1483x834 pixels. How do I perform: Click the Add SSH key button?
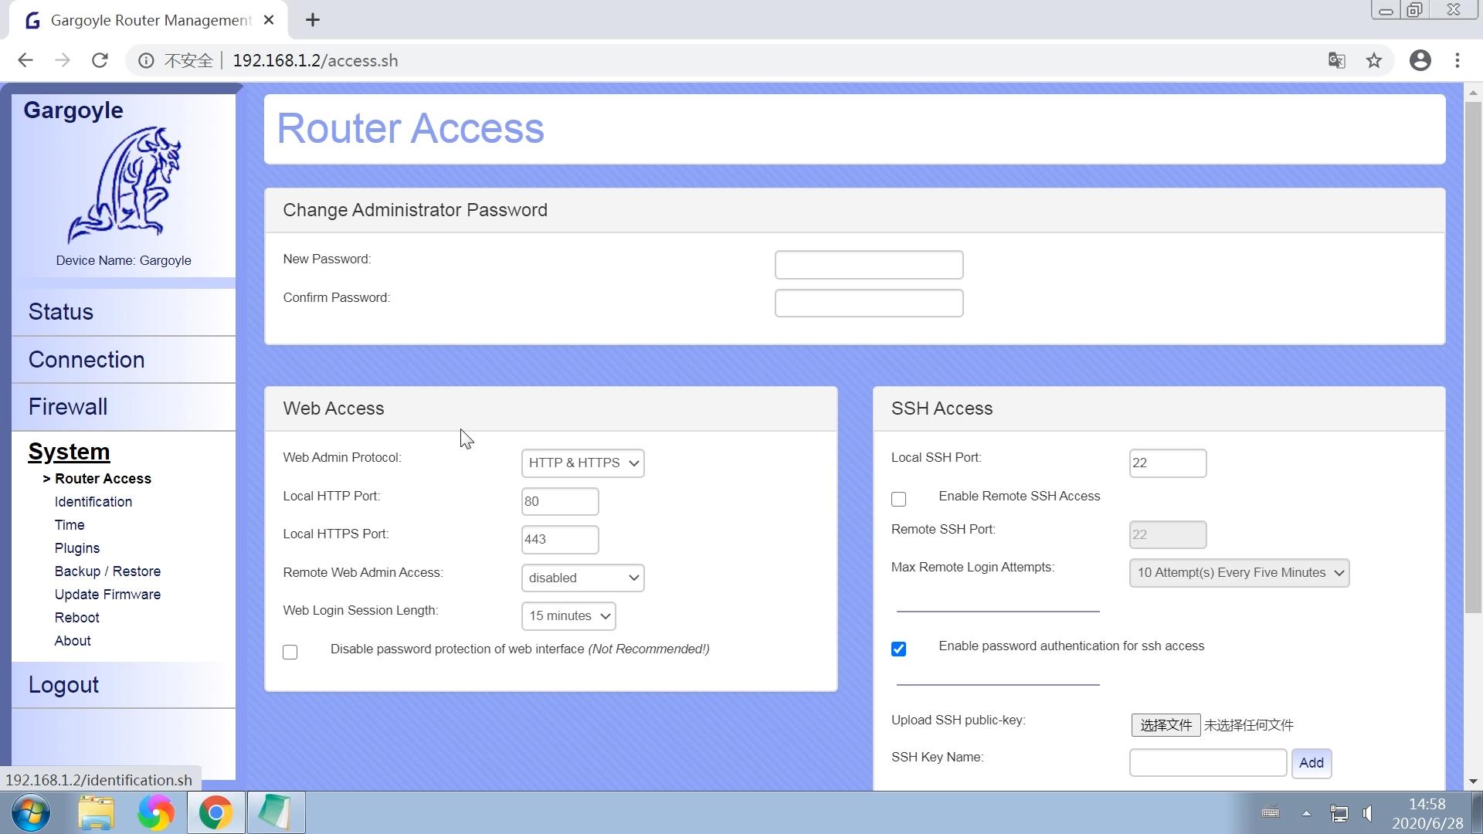click(1311, 763)
